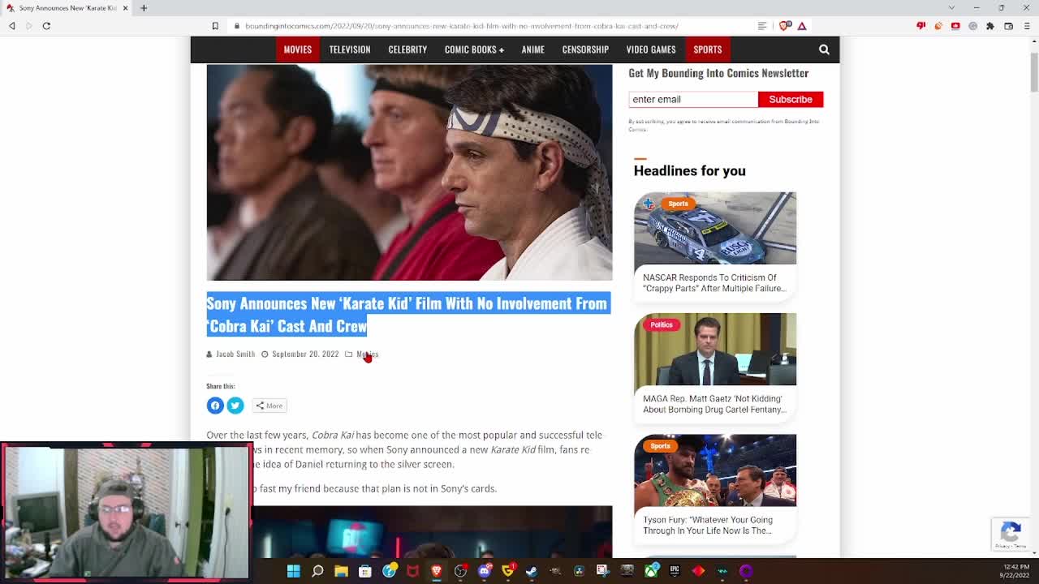Image resolution: width=1039 pixels, height=584 pixels.
Task: Click the red YouTube extension icon
Action: coord(955,26)
